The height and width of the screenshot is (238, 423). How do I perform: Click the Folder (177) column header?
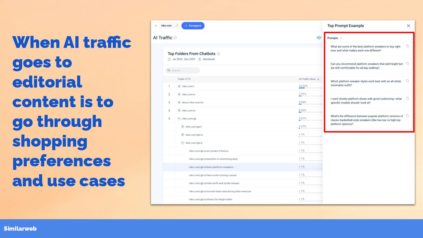point(184,79)
